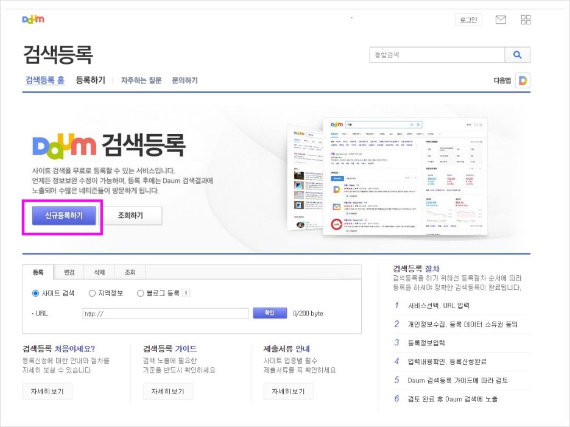The image size is (570, 427).
Task: Click 자세히보기 under 제출서류 안내
Action: pyautogui.click(x=288, y=391)
